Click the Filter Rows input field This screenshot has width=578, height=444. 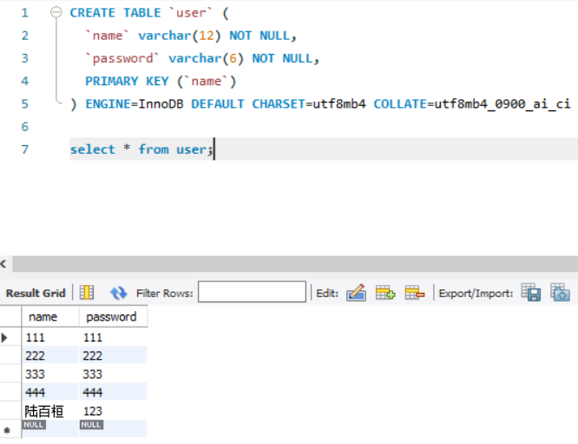tap(252, 292)
